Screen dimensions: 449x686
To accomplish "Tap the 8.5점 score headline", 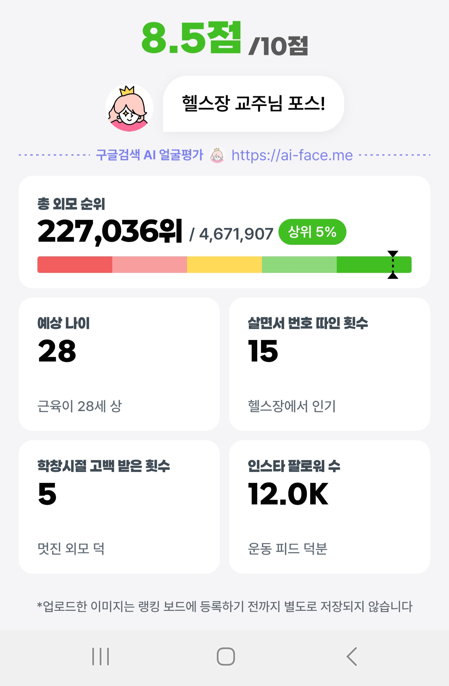I will (191, 38).
